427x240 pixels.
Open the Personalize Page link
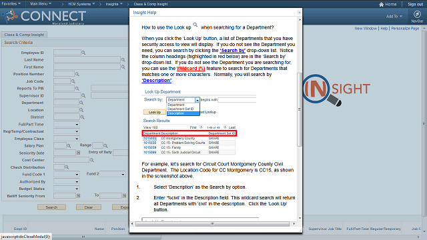coord(405,28)
